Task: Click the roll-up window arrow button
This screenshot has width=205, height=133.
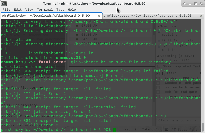Action: click(185, 4)
